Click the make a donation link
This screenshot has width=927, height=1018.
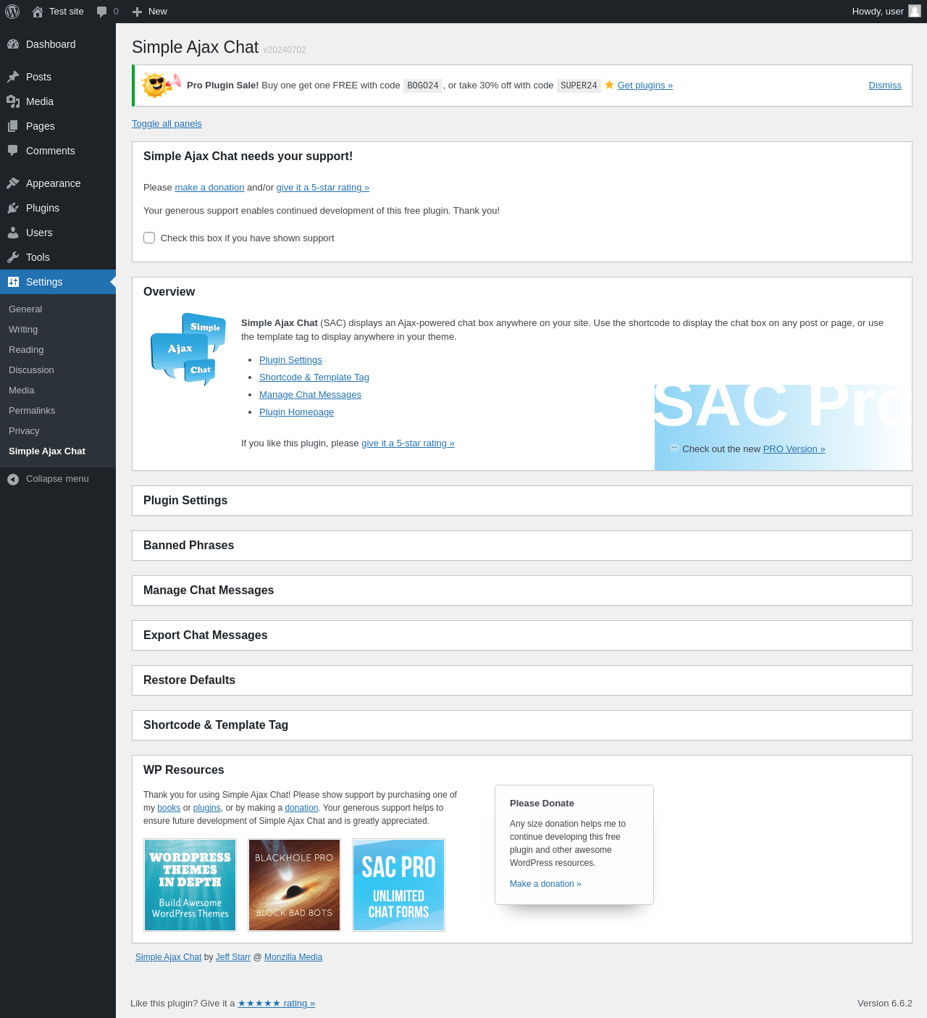209,188
